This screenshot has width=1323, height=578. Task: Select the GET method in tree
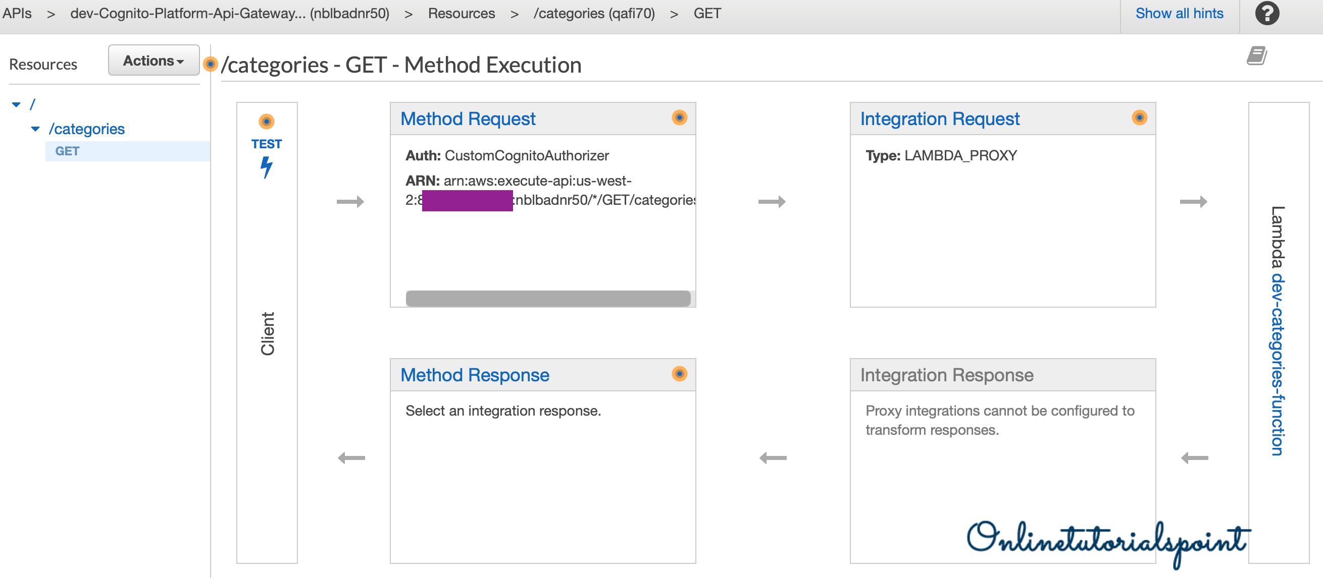tap(67, 151)
